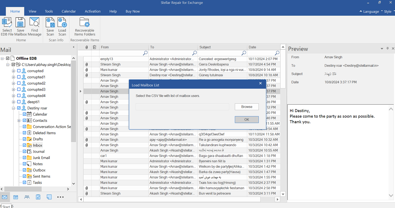
Task: Click attachment icon on ajay's message row
Action: point(86,140)
